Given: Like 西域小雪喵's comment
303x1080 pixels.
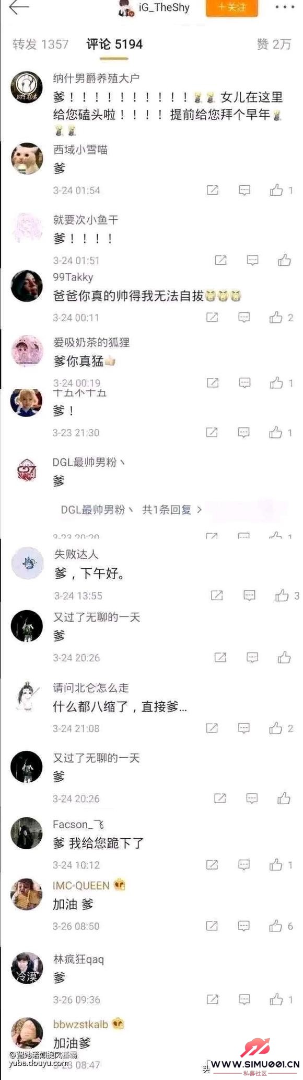Looking at the screenshot, I should pos(276,190).
